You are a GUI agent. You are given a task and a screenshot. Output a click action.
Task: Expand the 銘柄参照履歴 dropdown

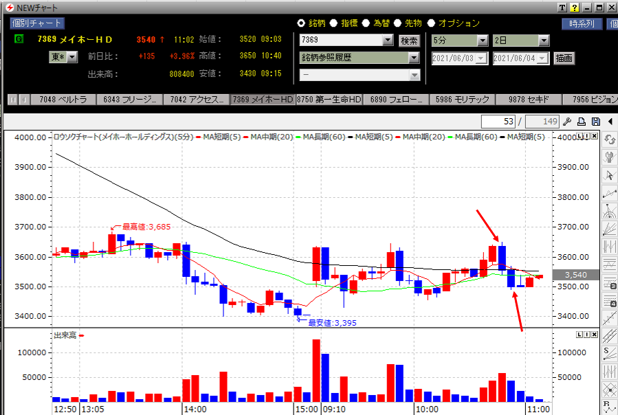pyautogui.click(x=413, y=58)
